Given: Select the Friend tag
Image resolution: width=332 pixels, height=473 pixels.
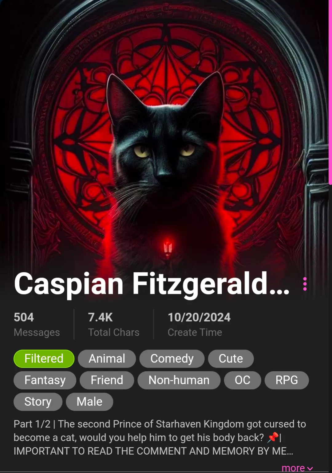Looking at the screenshot, I should click(107, 380).
